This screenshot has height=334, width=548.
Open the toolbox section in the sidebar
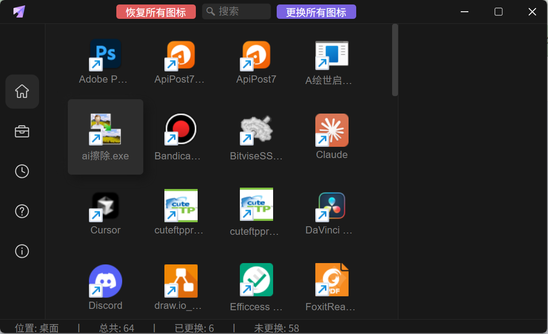click(22, 131)
